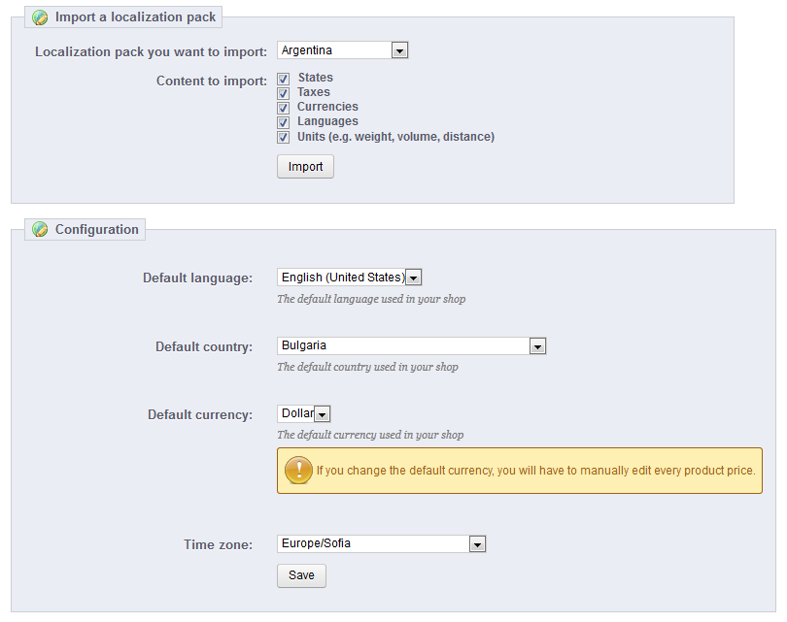The height and width of the screenshot is (622, 787).
Task: Uncheck the States checkbox
Action: pyautogui.click(x=283, y=79)
